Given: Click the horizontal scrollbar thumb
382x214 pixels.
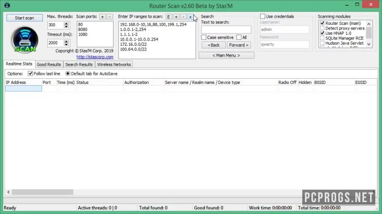Looking at the screenshot, I should point(42,192).
